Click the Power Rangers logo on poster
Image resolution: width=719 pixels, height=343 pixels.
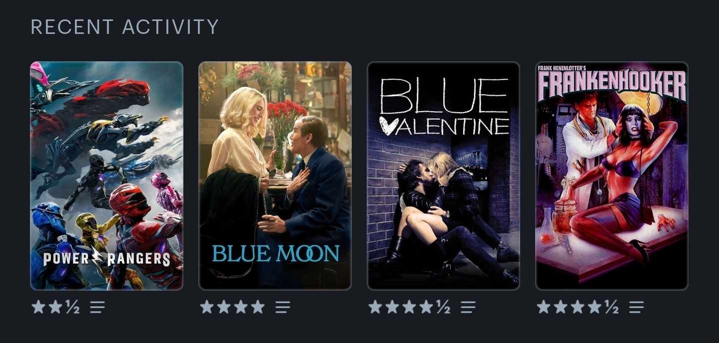point(106,259)
